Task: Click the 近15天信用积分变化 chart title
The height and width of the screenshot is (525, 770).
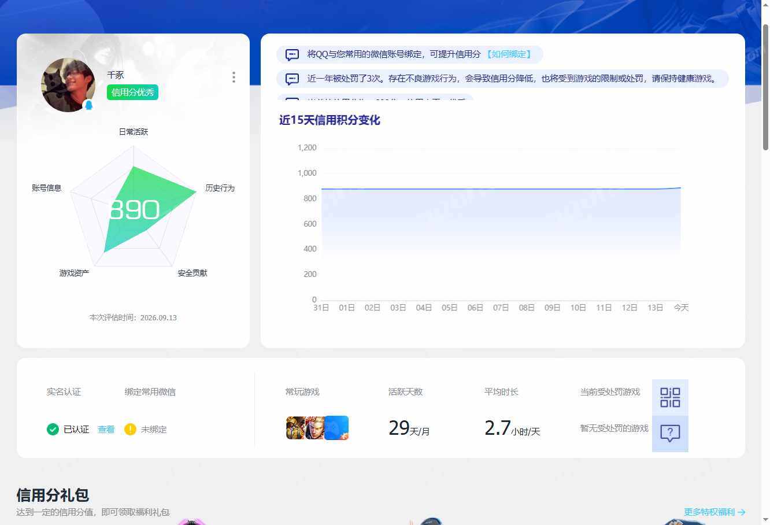Action: click(x=330, y=120)
